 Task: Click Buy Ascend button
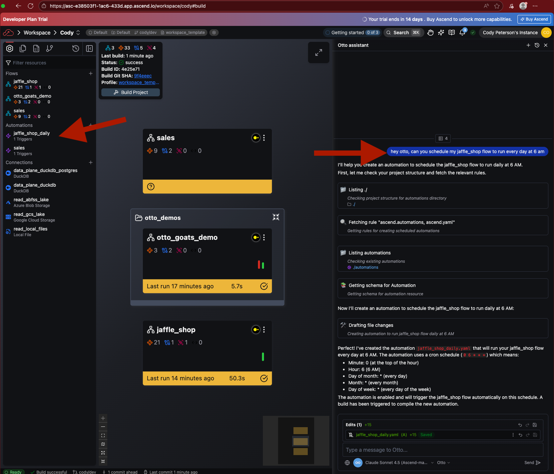click(x=534, y=19)
